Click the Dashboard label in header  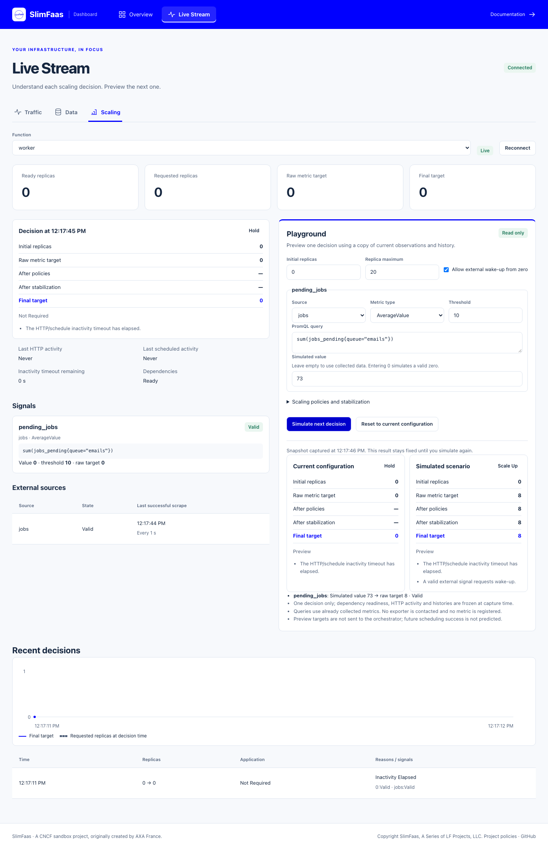(x=85, y=14)
